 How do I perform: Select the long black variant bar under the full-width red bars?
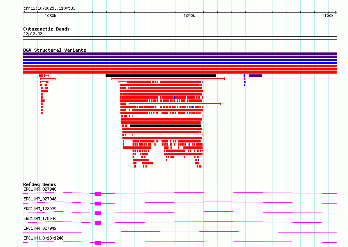click(x=161, y=76)
